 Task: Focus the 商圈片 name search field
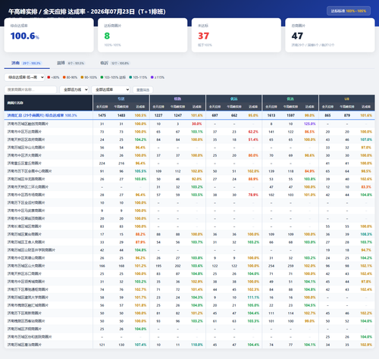pos(30,89)
